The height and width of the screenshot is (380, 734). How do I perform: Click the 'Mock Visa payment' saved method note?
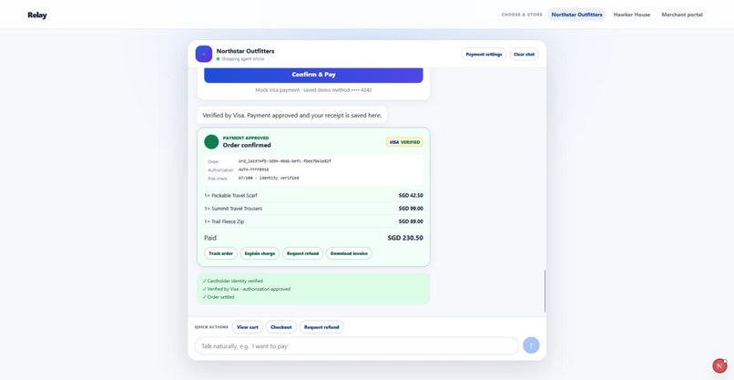point(313,90)
